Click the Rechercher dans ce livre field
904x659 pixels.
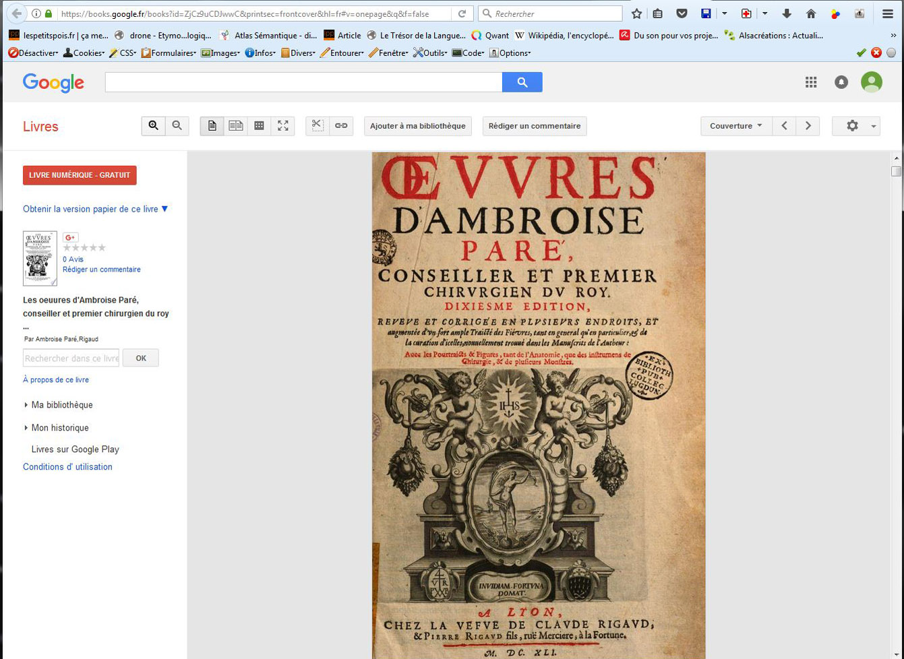pyautogui.click(x=71, y=358)
